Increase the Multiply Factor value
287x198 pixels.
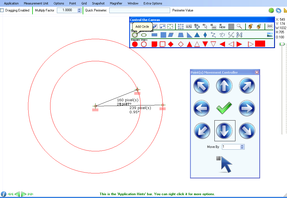(x=79, y=9)
